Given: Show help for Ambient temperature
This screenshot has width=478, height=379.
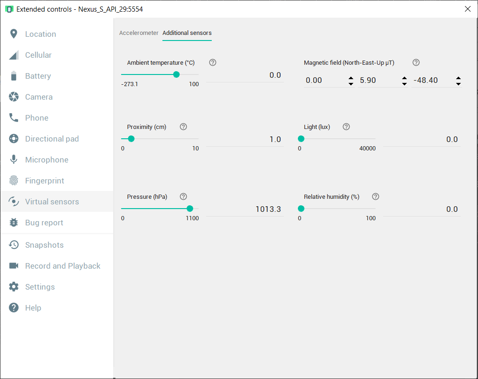Looking at the screenshot, I should [213, 62].
